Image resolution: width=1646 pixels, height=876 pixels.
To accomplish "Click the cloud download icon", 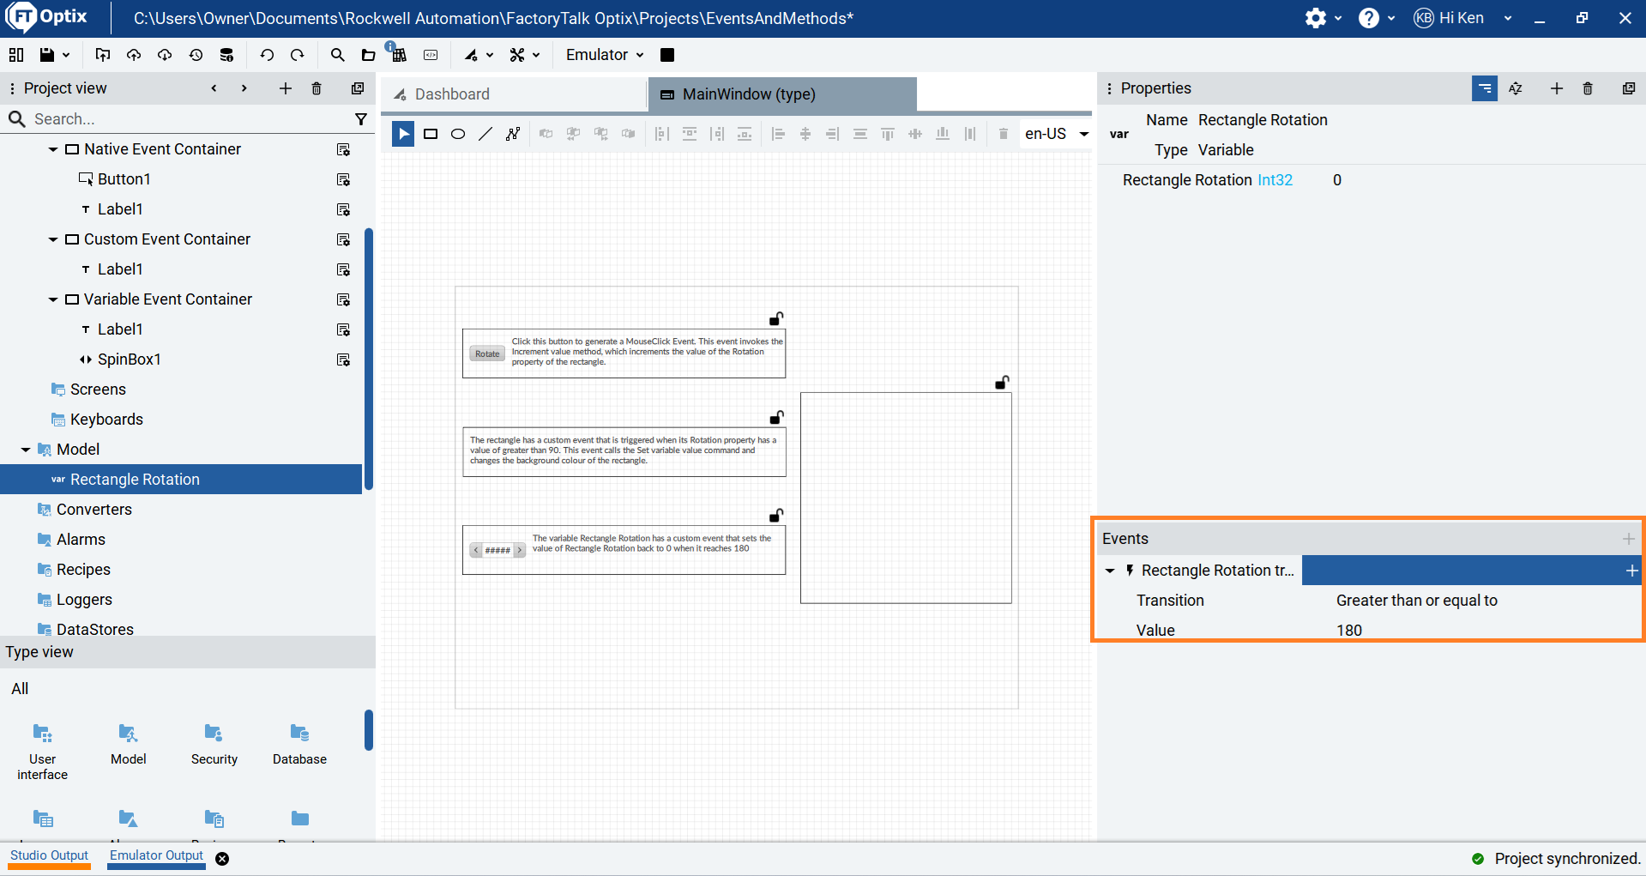I will pyautogui.click(x=165, y=55).
